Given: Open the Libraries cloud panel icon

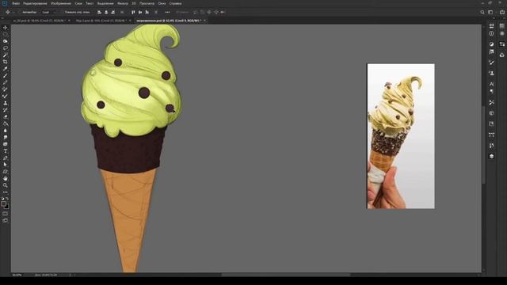Looking at the screenshot, I should tap(502, 55).
